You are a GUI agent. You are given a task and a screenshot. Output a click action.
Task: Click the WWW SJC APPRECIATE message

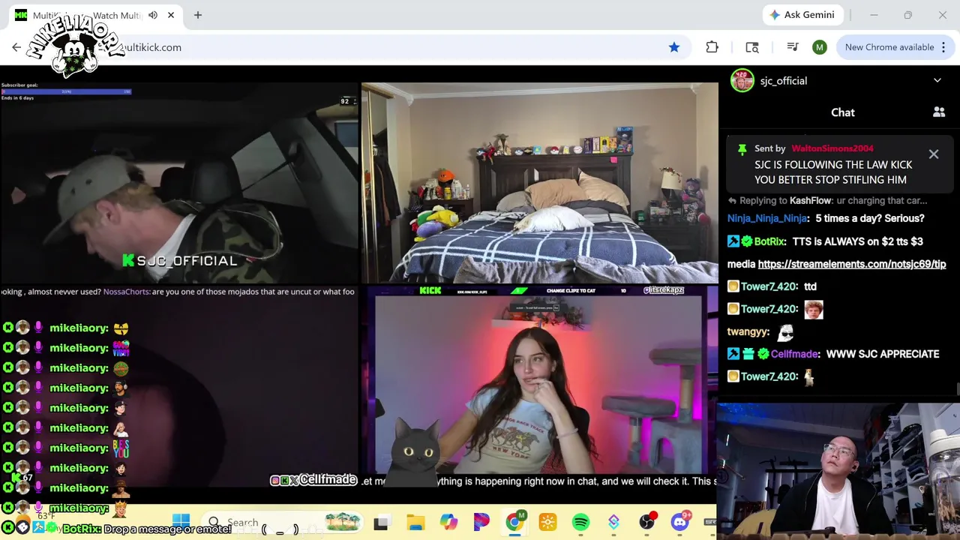[x=882, y=354]
